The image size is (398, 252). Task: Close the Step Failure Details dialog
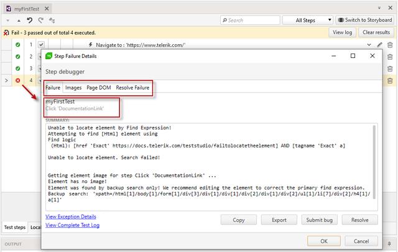point(373,55)
